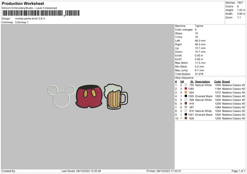Image resolution: width=247 pixels, height=174 pixels.
Task: Click "Madeira Classic 40" in stop row 10
Action: pyautogui.click(x=233, y=119)
